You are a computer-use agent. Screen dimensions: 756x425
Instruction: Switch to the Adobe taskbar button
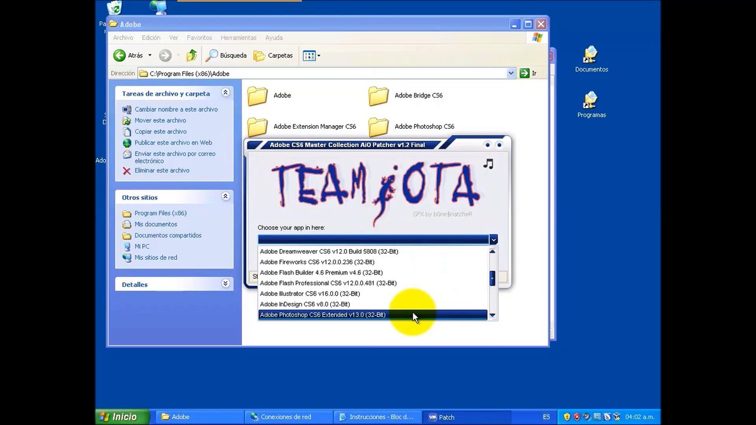pyautogui.click(x=199, y=417)
